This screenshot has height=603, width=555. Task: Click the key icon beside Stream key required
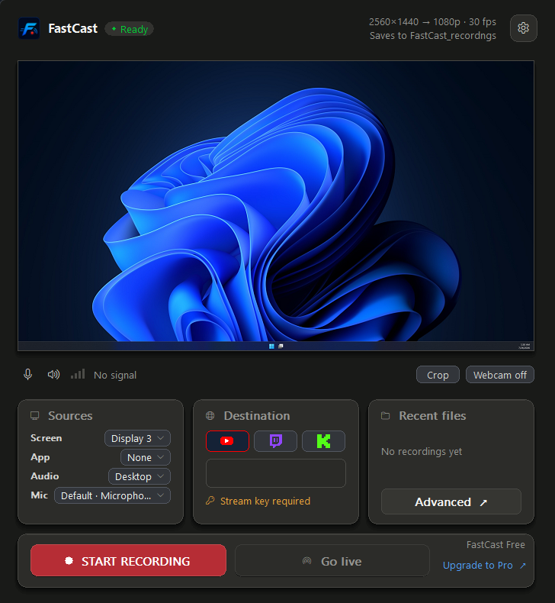tap(210, 501)
